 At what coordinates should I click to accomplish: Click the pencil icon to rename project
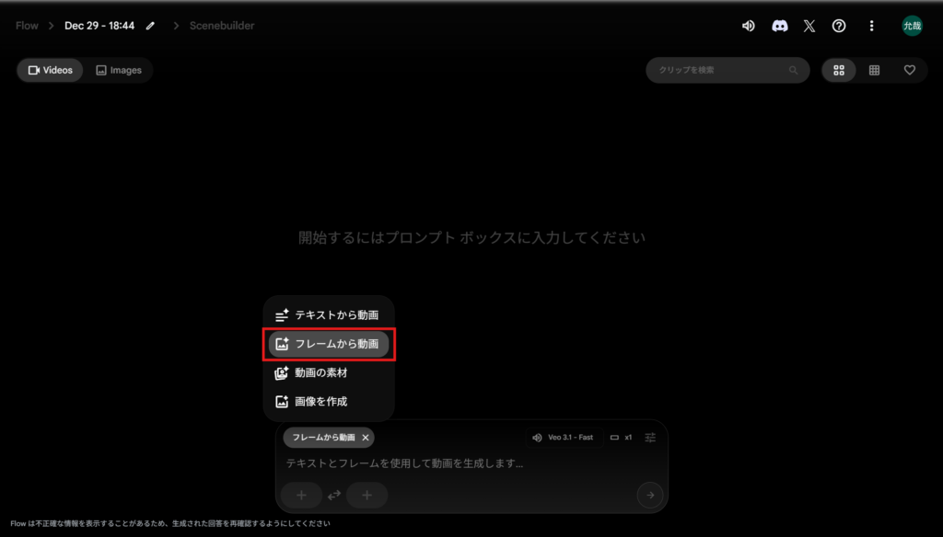150,26
